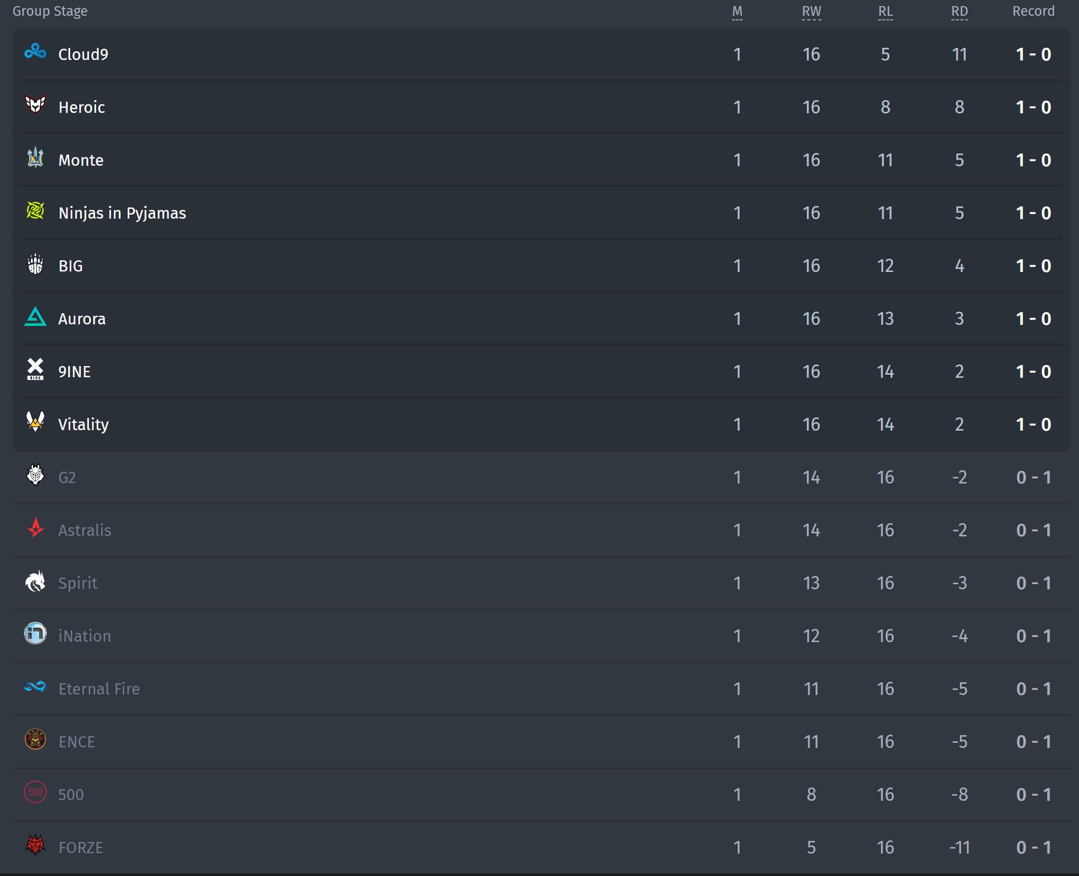Image resolution: width=1079 pixels, height=876 pixels.
Task: Click the Monte team logo
Action: click(x=35, y=157)
